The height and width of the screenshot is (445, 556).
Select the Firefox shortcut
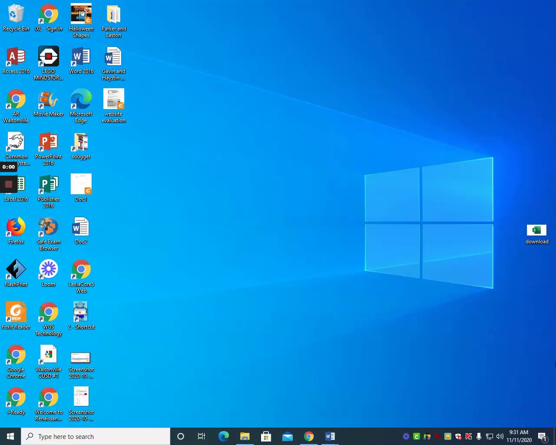click(16, 231)
